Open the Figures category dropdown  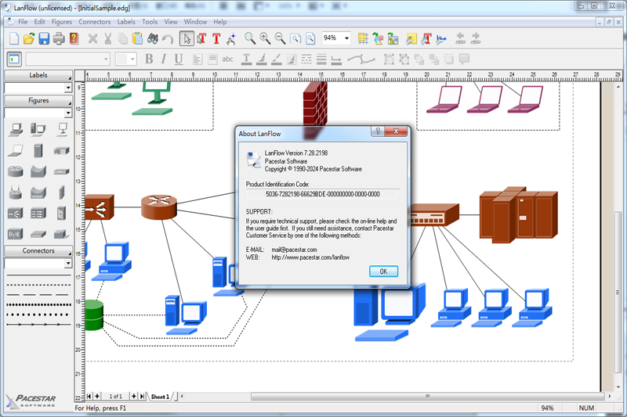click(x=68, y=113)
